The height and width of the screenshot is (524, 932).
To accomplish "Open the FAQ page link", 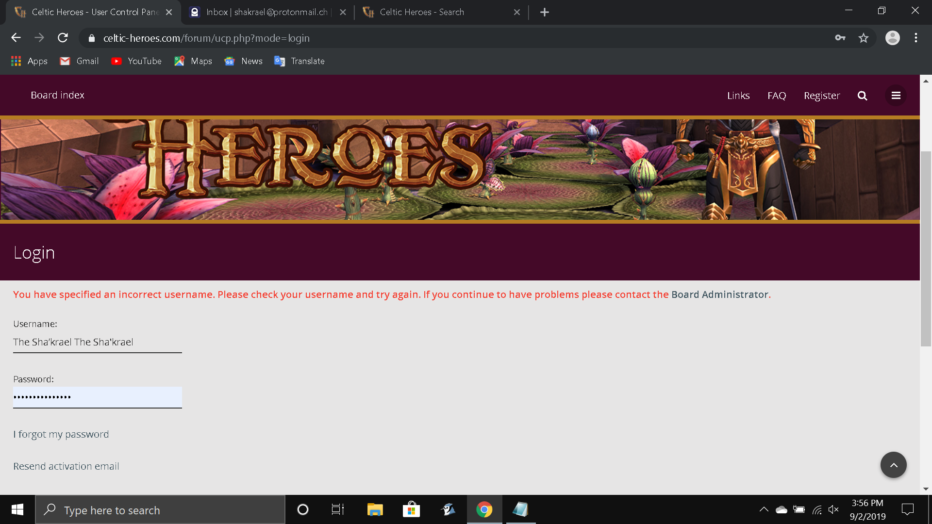I will click(777, 96).
